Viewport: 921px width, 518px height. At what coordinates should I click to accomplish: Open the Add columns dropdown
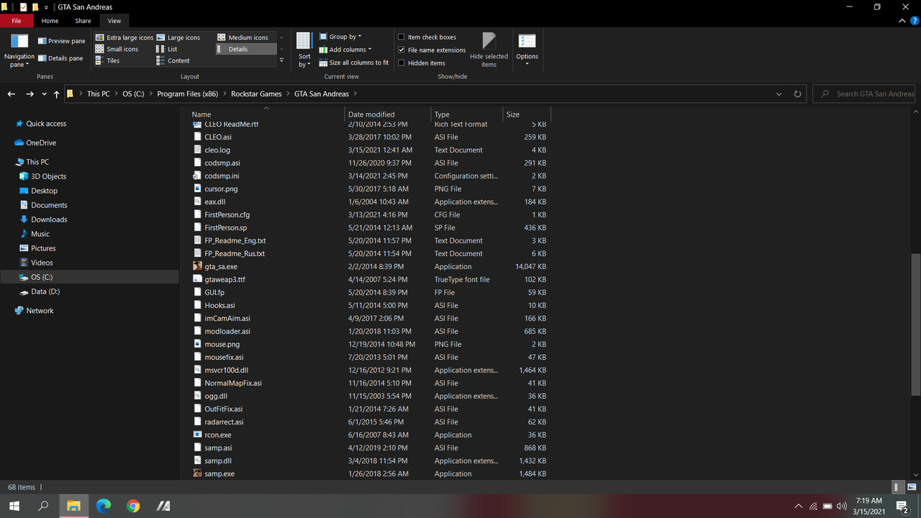tap(345, 50)
